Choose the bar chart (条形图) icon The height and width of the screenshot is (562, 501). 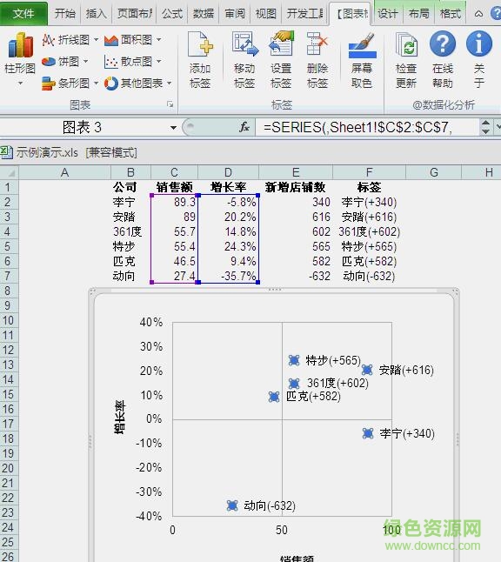coord(48,84)
